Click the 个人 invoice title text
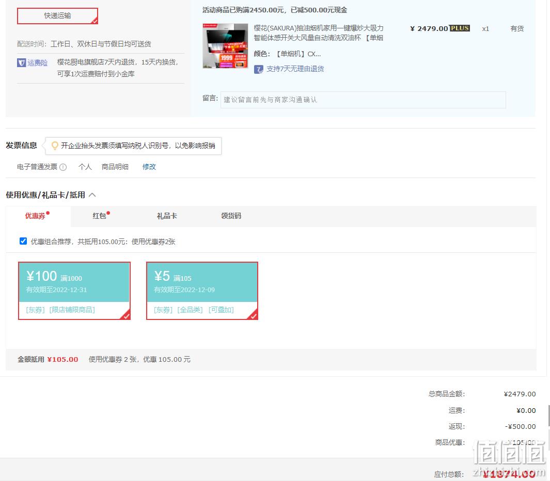 [x=85, y=167]
